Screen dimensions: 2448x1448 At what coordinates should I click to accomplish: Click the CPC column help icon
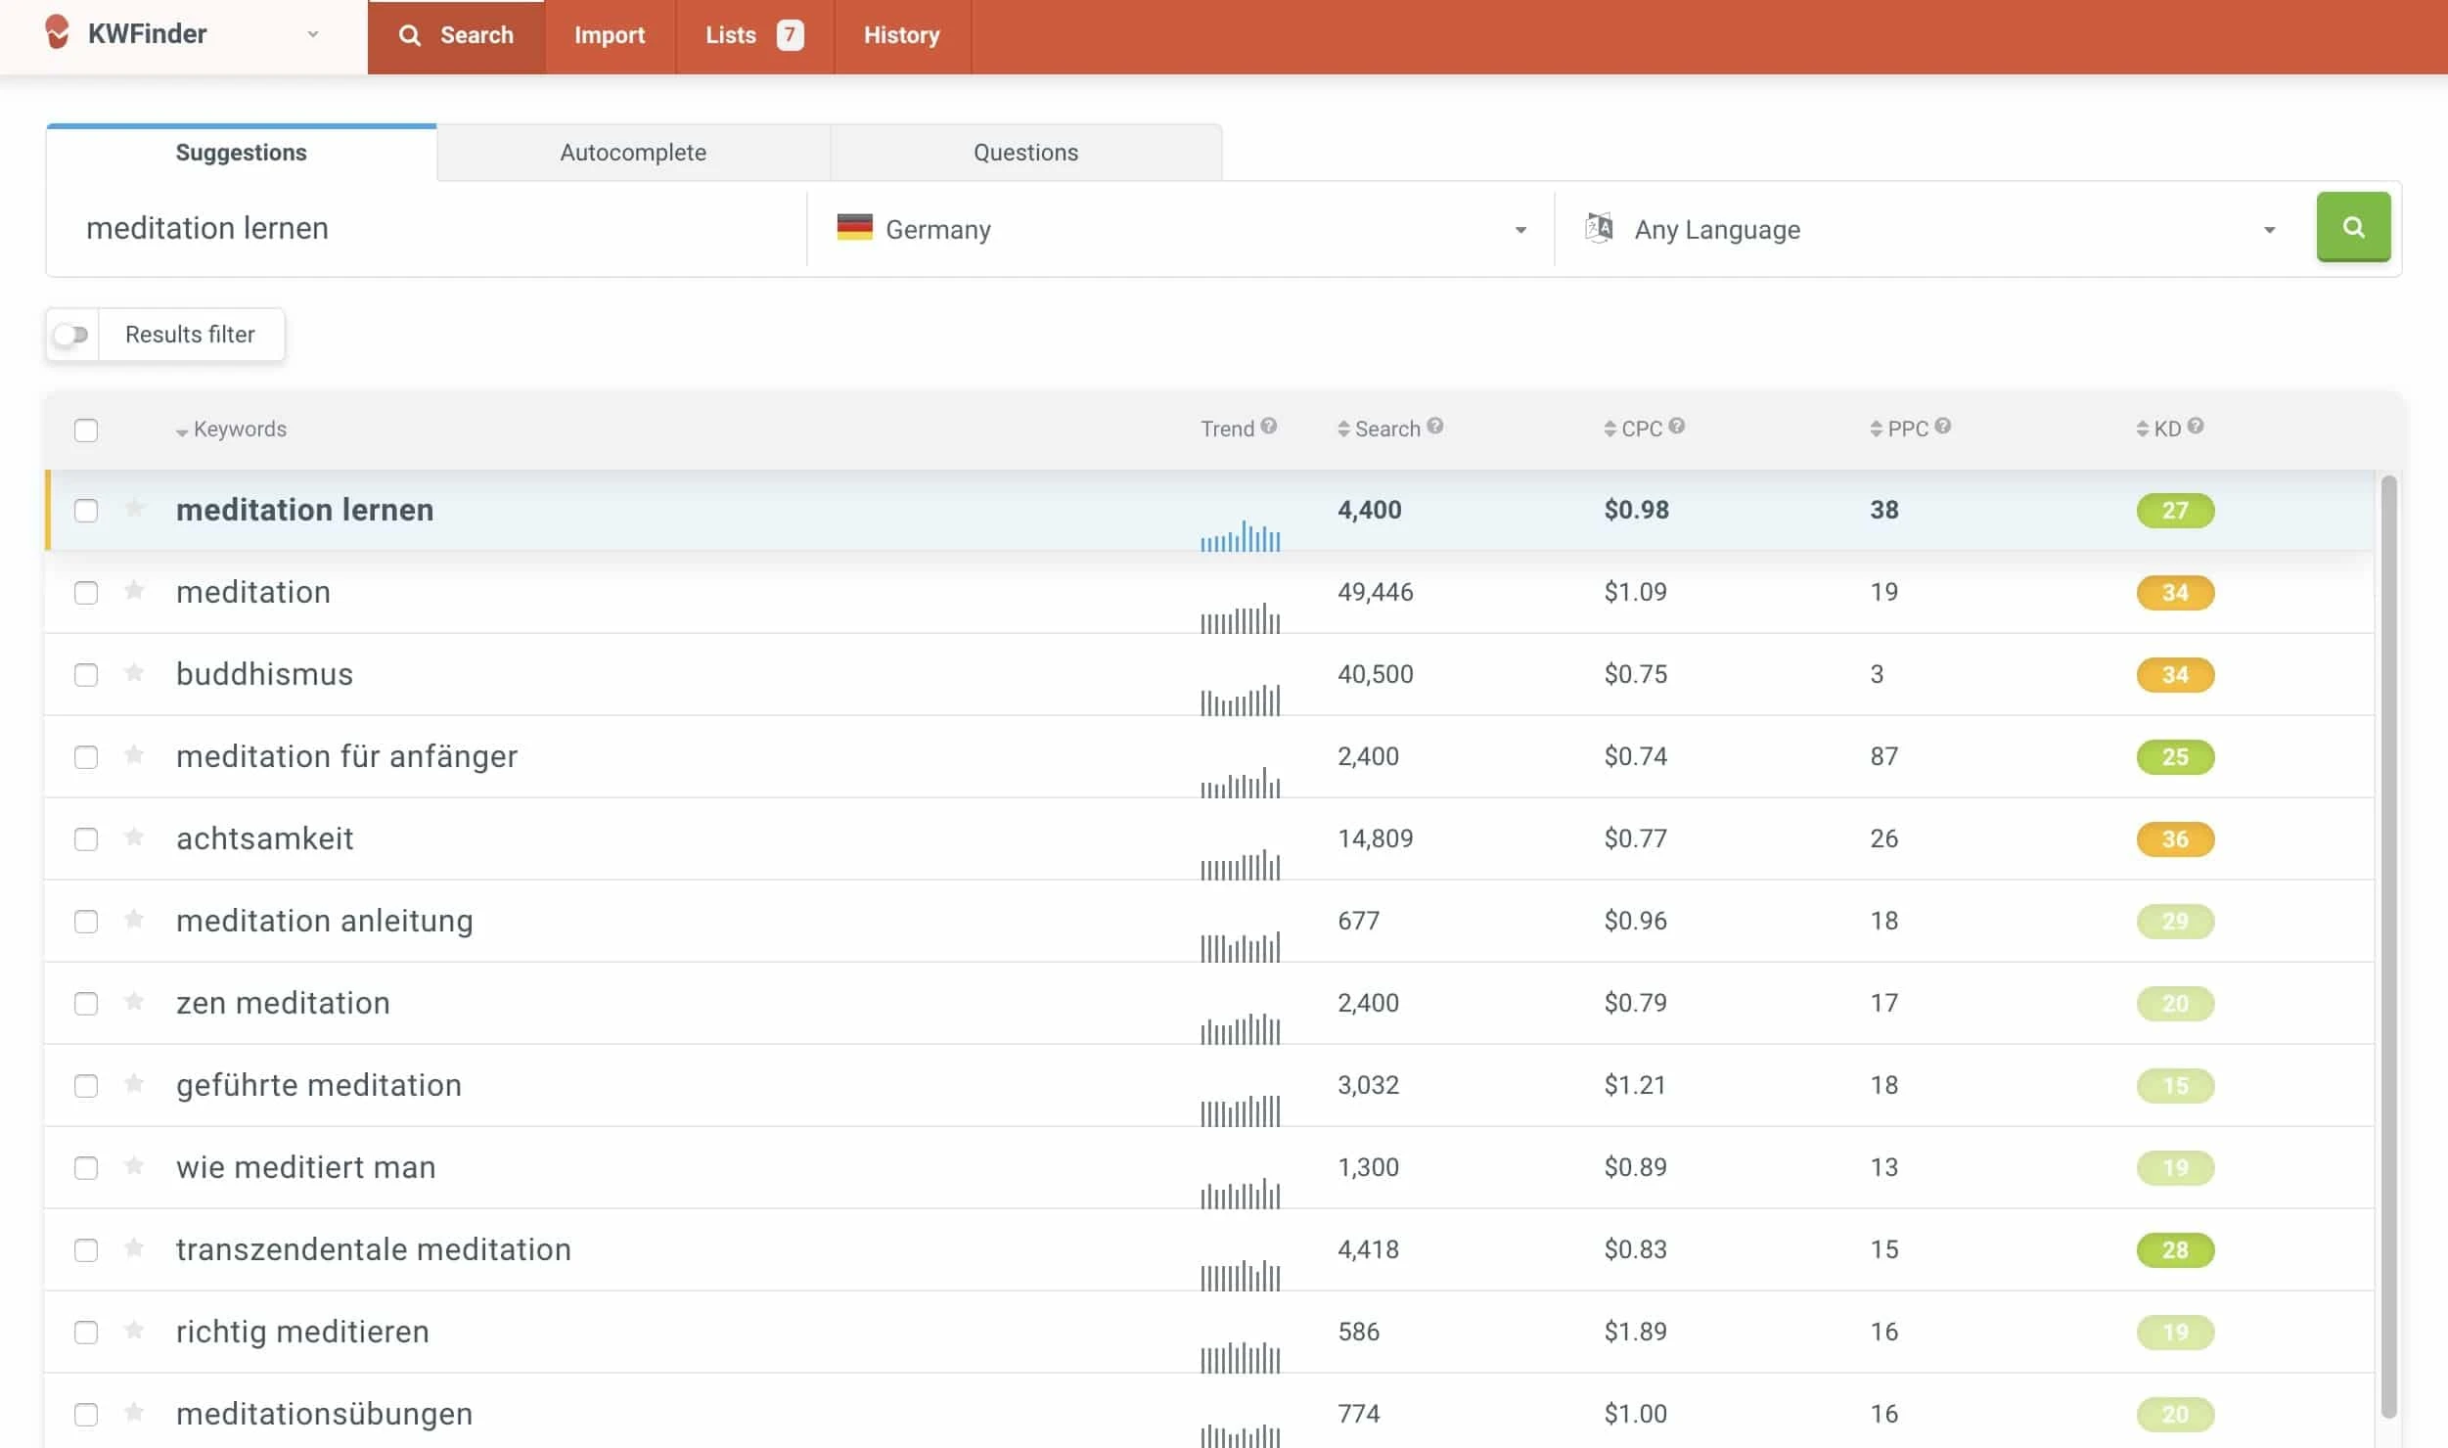click(1677, 426)
